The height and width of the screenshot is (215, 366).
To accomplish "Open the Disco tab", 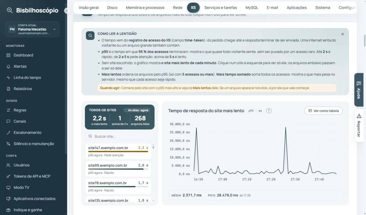I will point(112,8).
